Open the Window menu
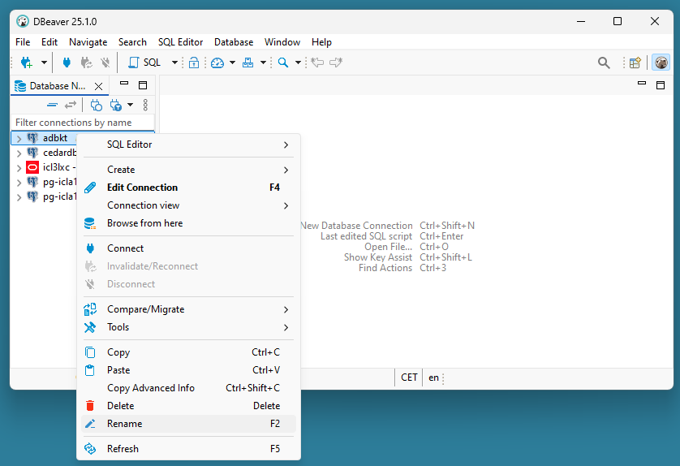Image resolution: width=680 pixels, height=466 pixels. coord(282,42)
